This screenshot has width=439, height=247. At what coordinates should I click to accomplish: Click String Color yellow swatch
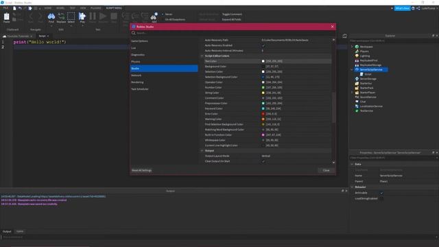tap(263, 93)
